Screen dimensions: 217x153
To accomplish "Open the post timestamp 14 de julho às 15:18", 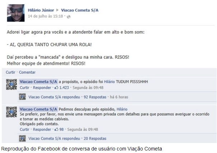I will (x=45, y=16).
